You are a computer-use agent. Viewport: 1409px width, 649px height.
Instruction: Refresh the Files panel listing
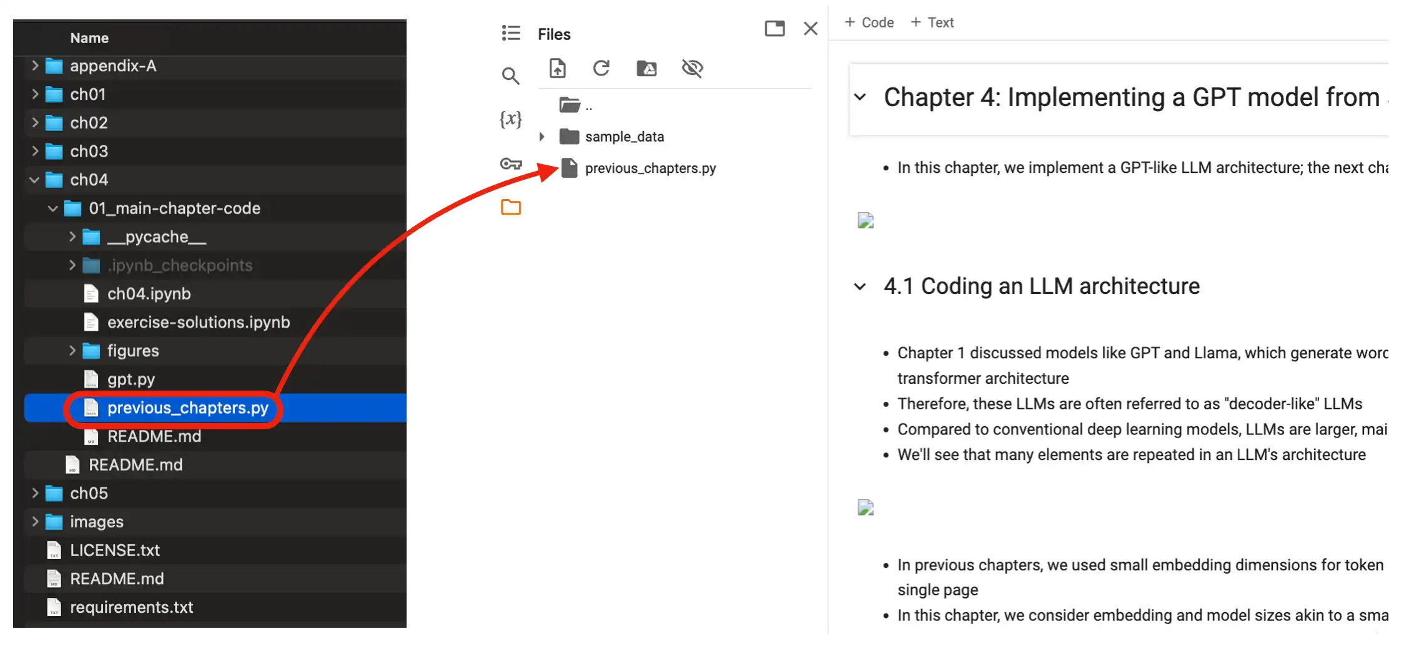click(601, 68)
